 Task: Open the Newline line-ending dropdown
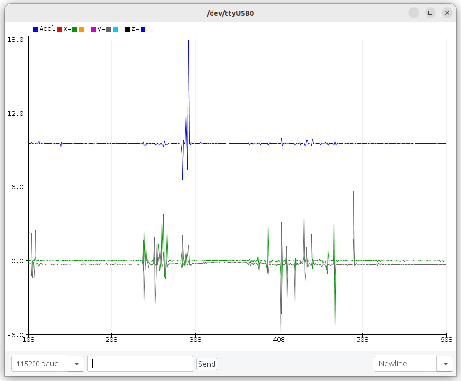(413, 364)
